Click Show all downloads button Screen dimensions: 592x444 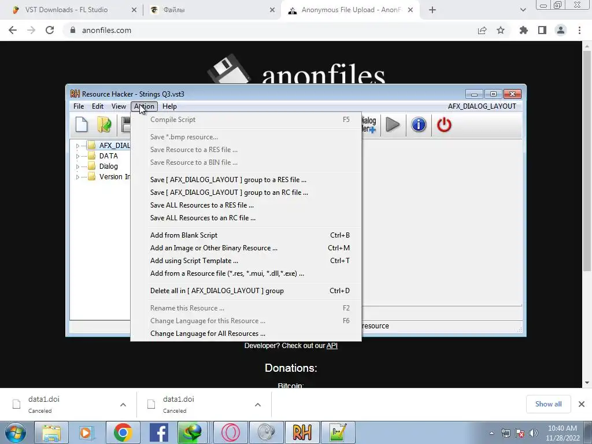point(548,404)
